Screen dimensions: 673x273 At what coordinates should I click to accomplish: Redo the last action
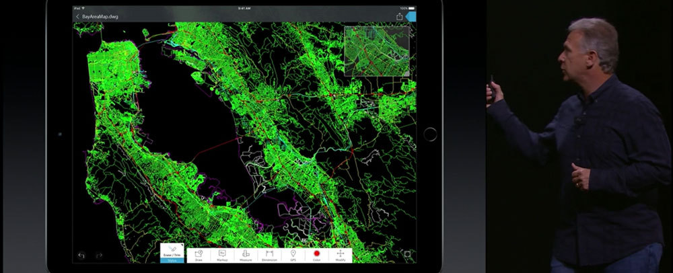click(x=99, y=256)
